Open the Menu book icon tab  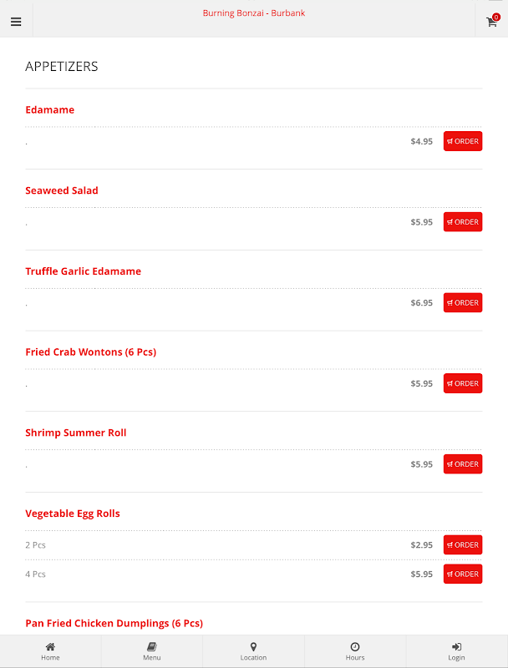pyautogui.click(x=152, y=651)
